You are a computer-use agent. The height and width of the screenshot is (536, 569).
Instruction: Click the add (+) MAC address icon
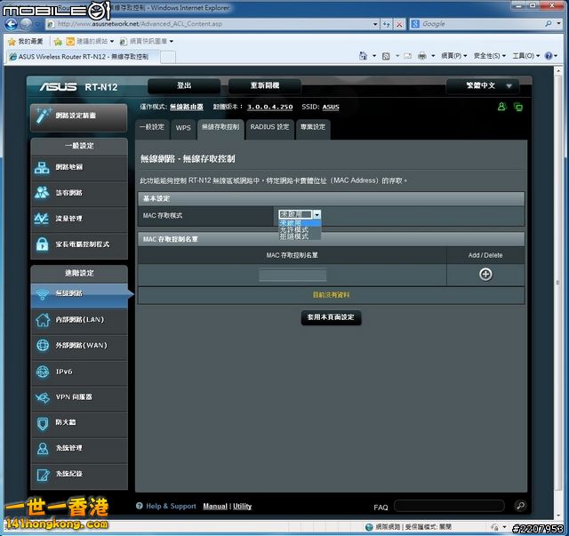coord(485,274)
